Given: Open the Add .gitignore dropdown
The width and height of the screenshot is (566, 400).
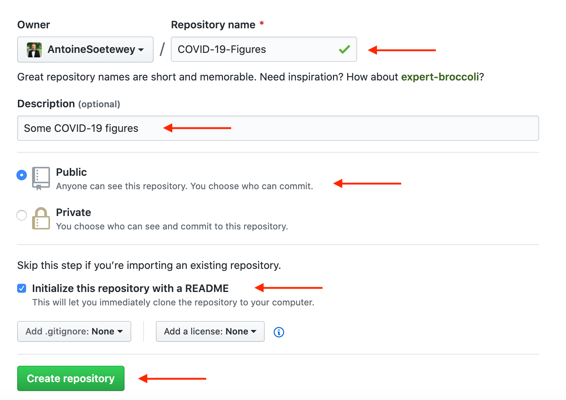Looking at the screenshot, I should point(74,331).
